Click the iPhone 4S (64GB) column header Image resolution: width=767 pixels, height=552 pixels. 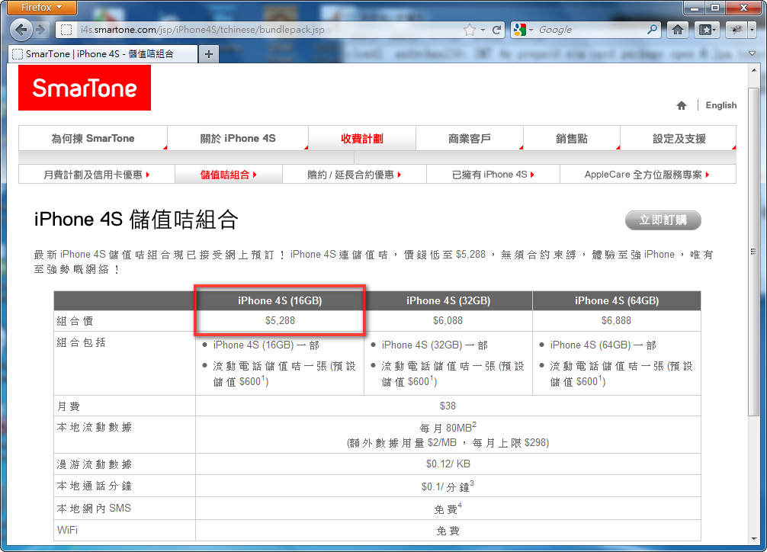(617, 300)
